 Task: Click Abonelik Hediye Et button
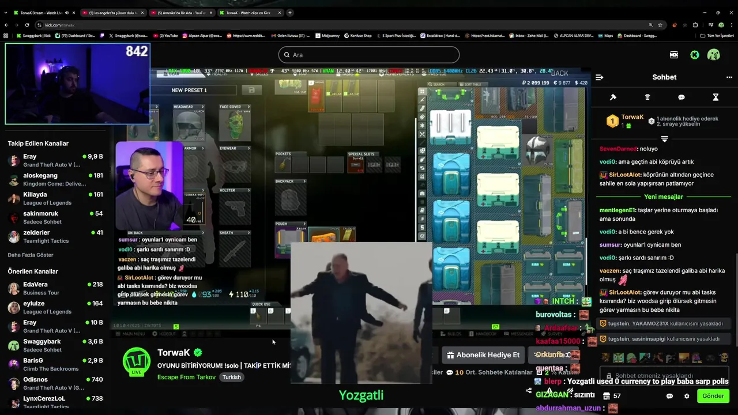point(483,355)
